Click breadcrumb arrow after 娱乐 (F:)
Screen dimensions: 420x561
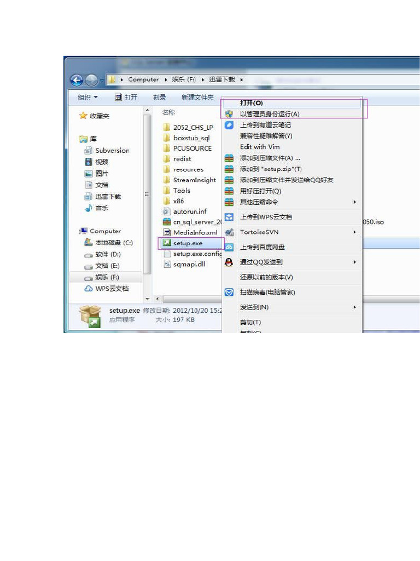[x=203, y=80]
